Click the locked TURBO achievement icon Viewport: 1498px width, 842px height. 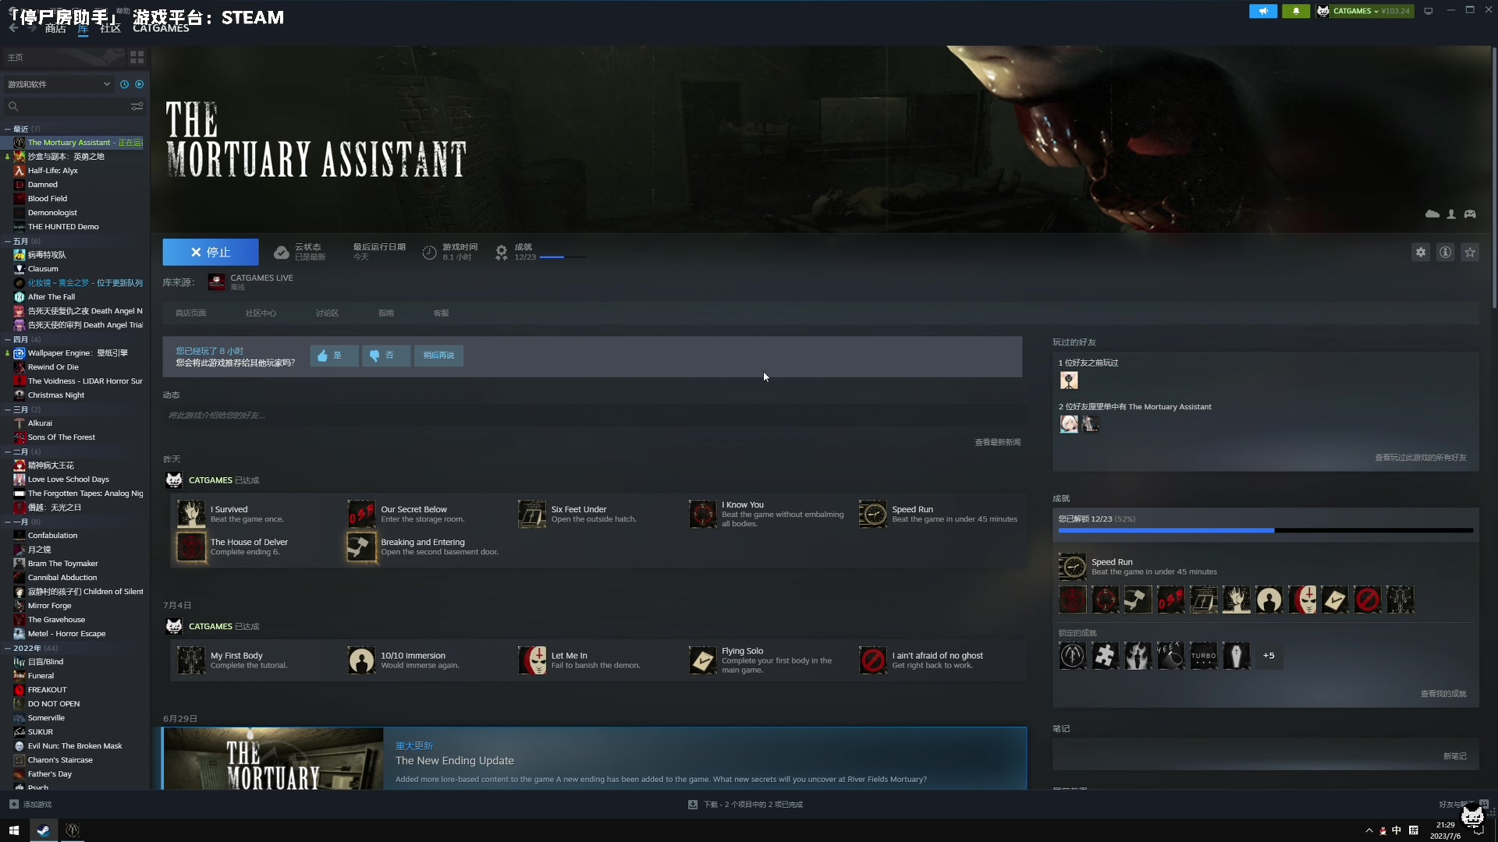[x=1204, y=656]
